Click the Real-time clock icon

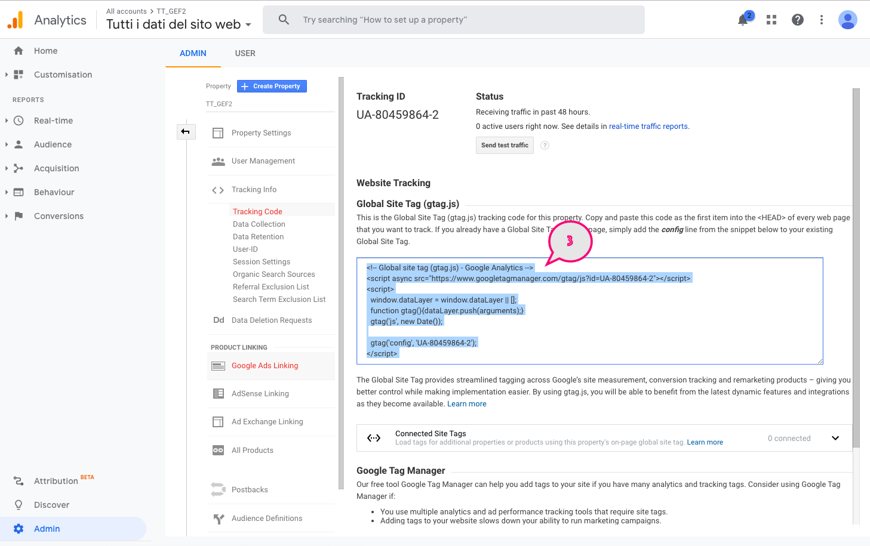(19, 121)
